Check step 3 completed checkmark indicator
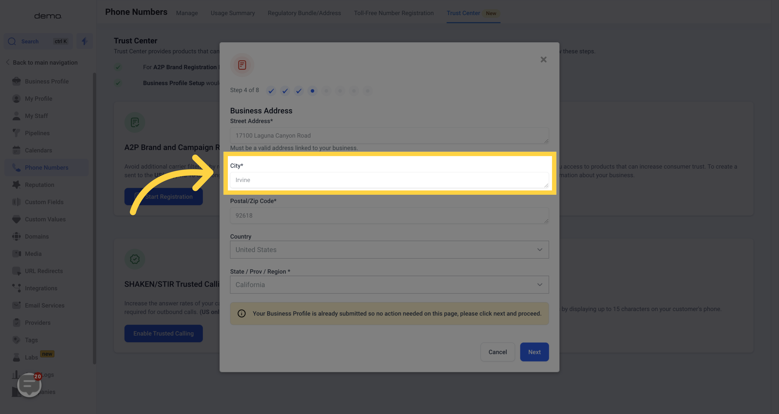 (299, 91)
